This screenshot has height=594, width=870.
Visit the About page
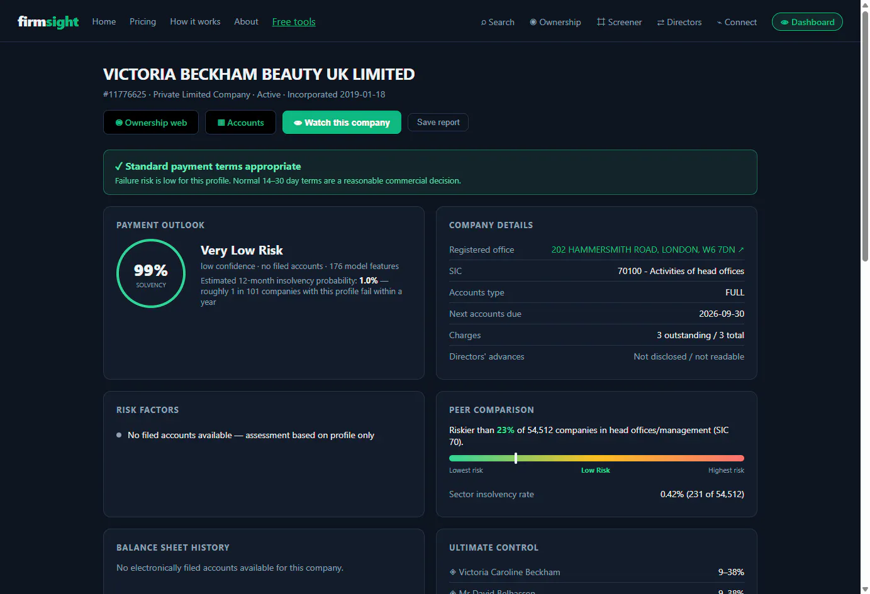click(246, 21)
